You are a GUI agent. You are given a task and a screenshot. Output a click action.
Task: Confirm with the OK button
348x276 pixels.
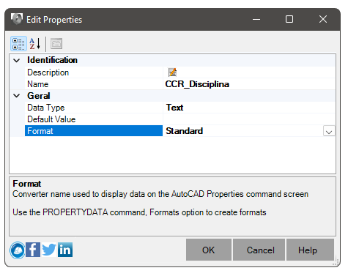209,250
